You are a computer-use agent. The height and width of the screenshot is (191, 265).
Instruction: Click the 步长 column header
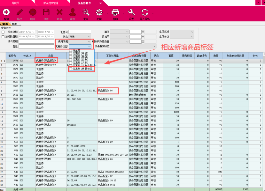[255, 55]
